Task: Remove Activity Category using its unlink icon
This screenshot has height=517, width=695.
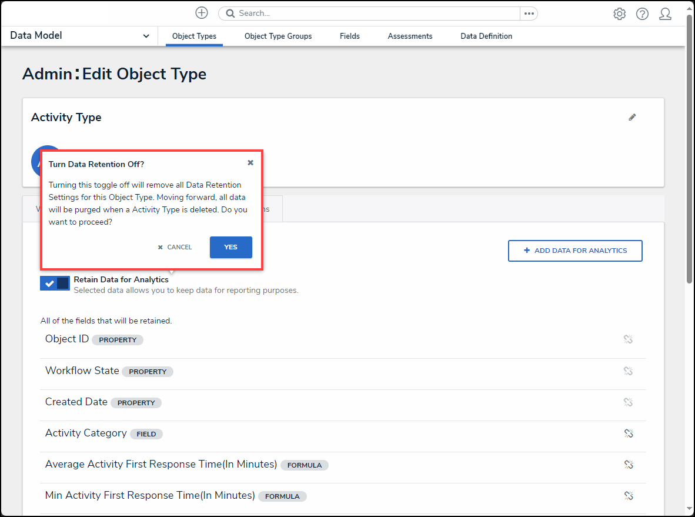Action: [628, 433]
